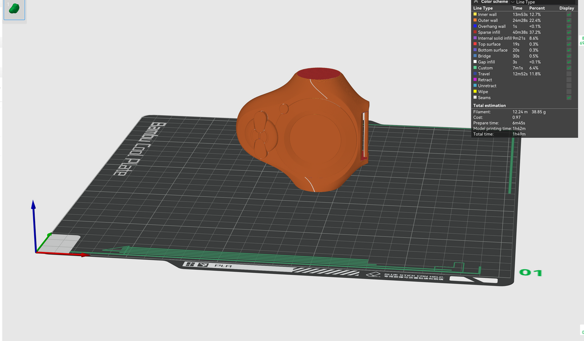The height and width of the screenshot is (341, 584).
Task: Enable the Wipe display checkbox
Action: [569, 92]
